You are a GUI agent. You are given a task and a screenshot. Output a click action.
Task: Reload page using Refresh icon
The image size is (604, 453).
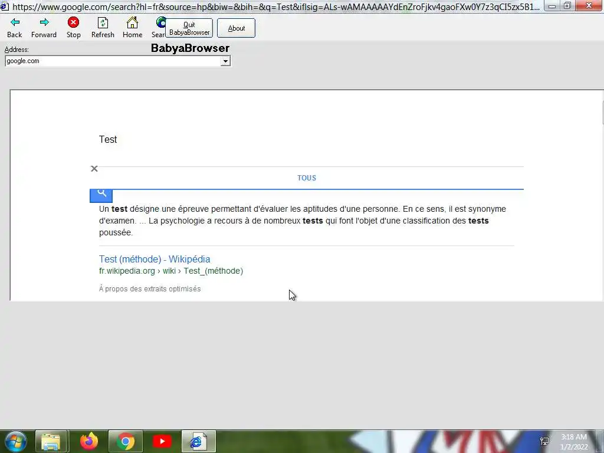point(103,28)
